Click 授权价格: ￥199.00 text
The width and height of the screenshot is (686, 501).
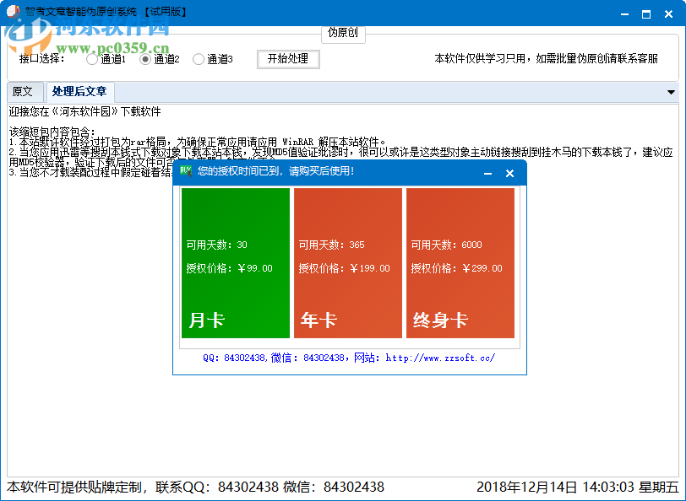click(345, 268)
